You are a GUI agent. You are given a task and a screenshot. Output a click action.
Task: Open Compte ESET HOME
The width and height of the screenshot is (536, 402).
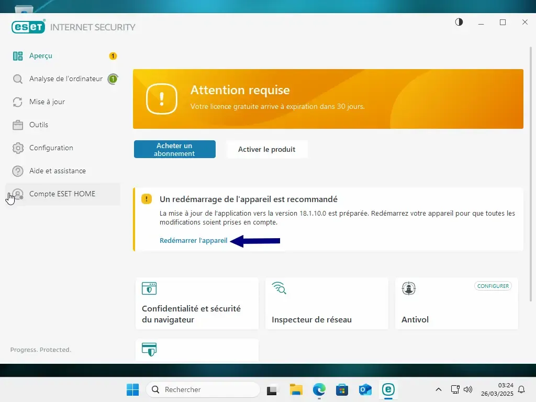pyautogui.click(x=63, y=194)
